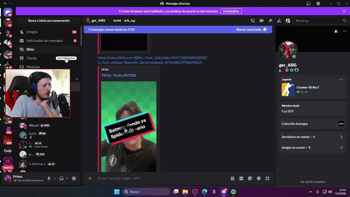Deafen with the headphones icon
This screenshot has height=197, width=350.
(x=62, y=178)
